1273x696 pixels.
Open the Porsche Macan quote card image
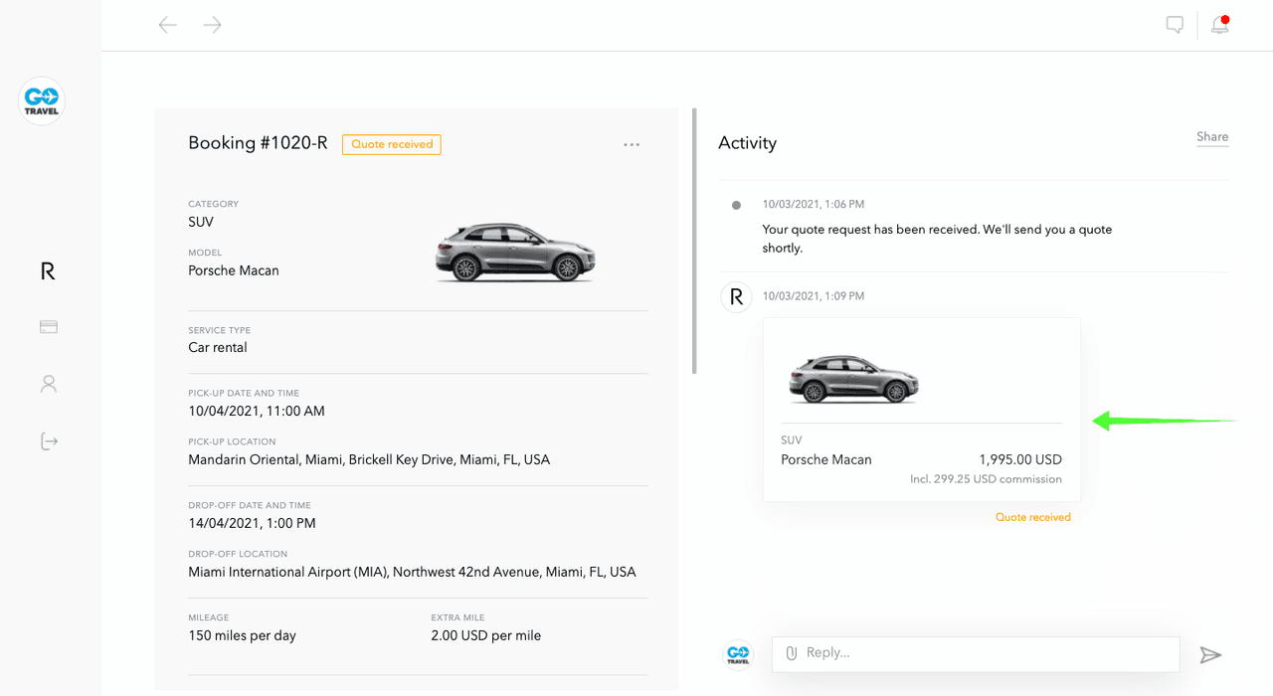(x=854, y=379)
